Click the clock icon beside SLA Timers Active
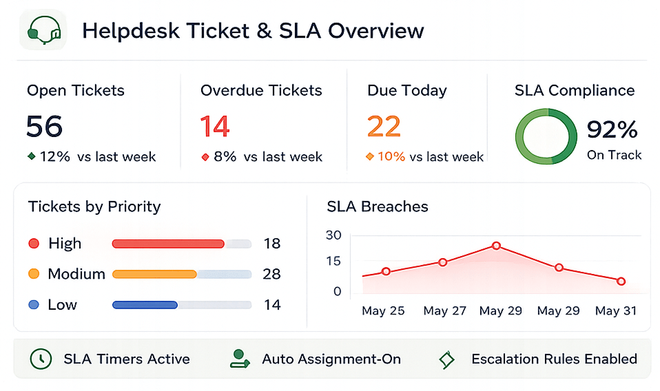 pos(41,359)
